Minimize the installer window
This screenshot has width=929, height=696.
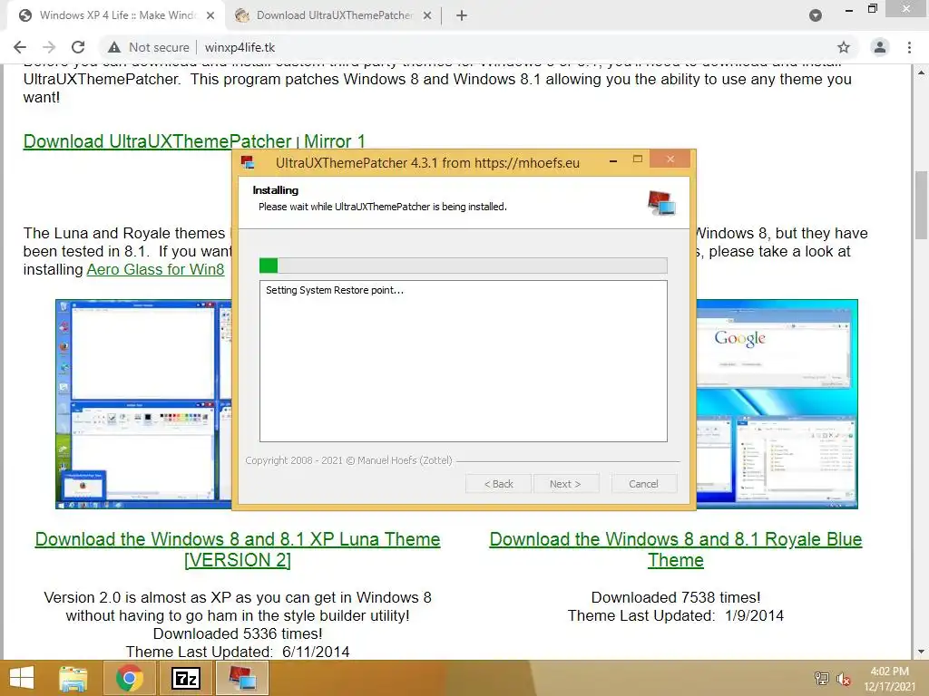coord(613,160)
